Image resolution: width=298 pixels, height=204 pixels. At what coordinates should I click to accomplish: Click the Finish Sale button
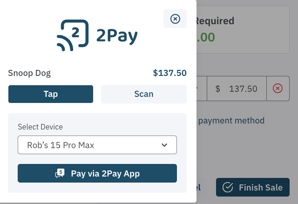click(x=253, y=187)
